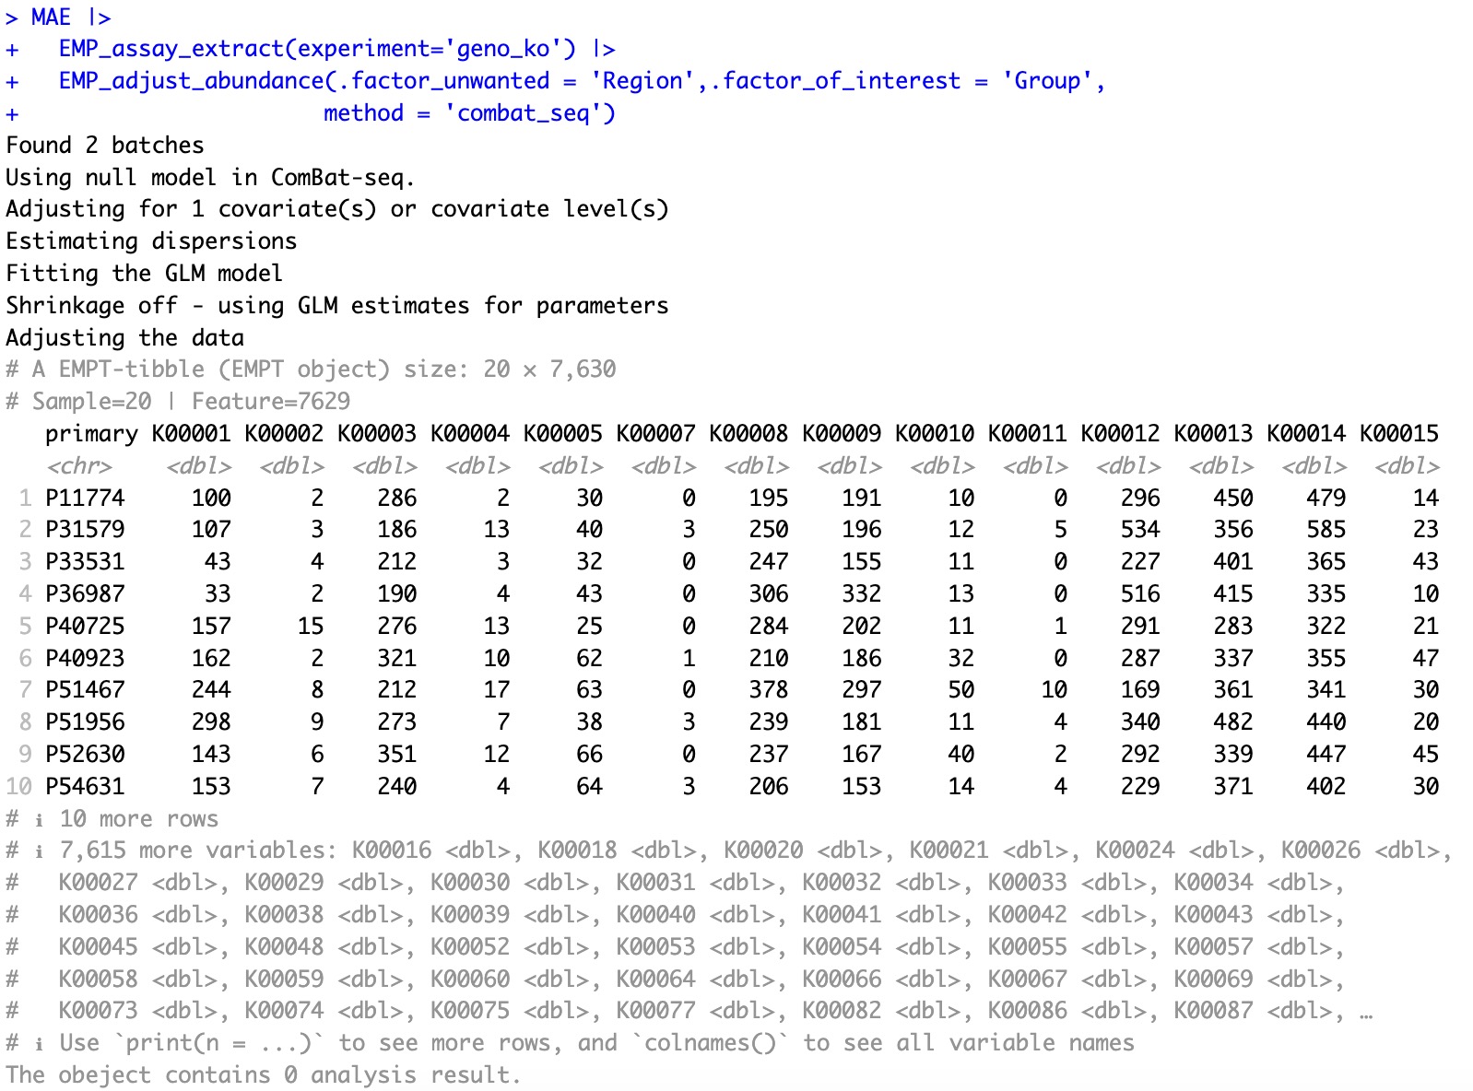Click the K00001 column header
Viewport: 1473px width, 1091px height.
coord(191,434)
